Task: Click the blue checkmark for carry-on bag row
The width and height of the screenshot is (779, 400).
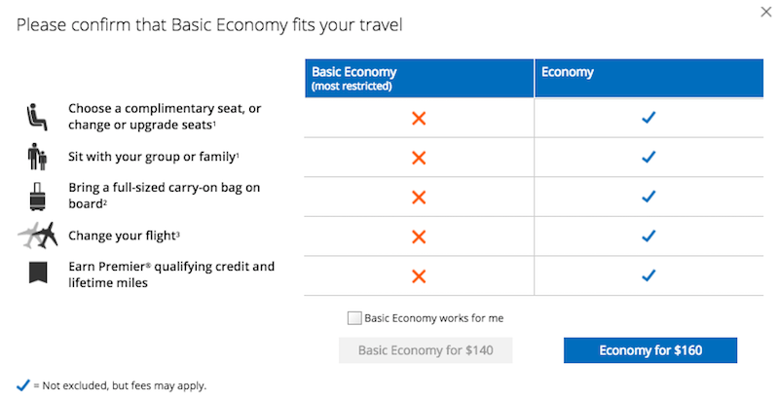Action: coord(649,197)
